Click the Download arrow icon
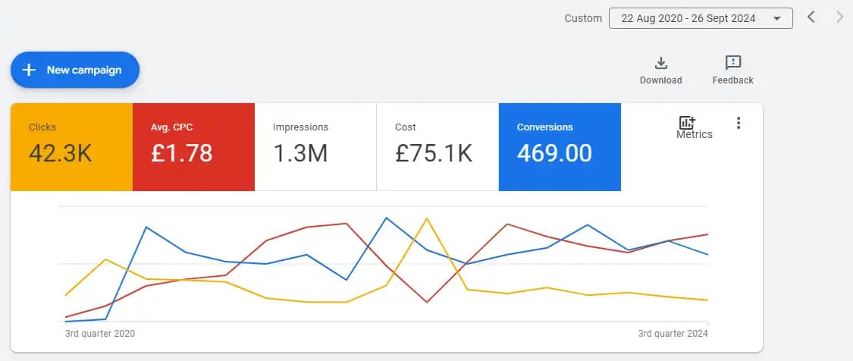 coord(660,63)
